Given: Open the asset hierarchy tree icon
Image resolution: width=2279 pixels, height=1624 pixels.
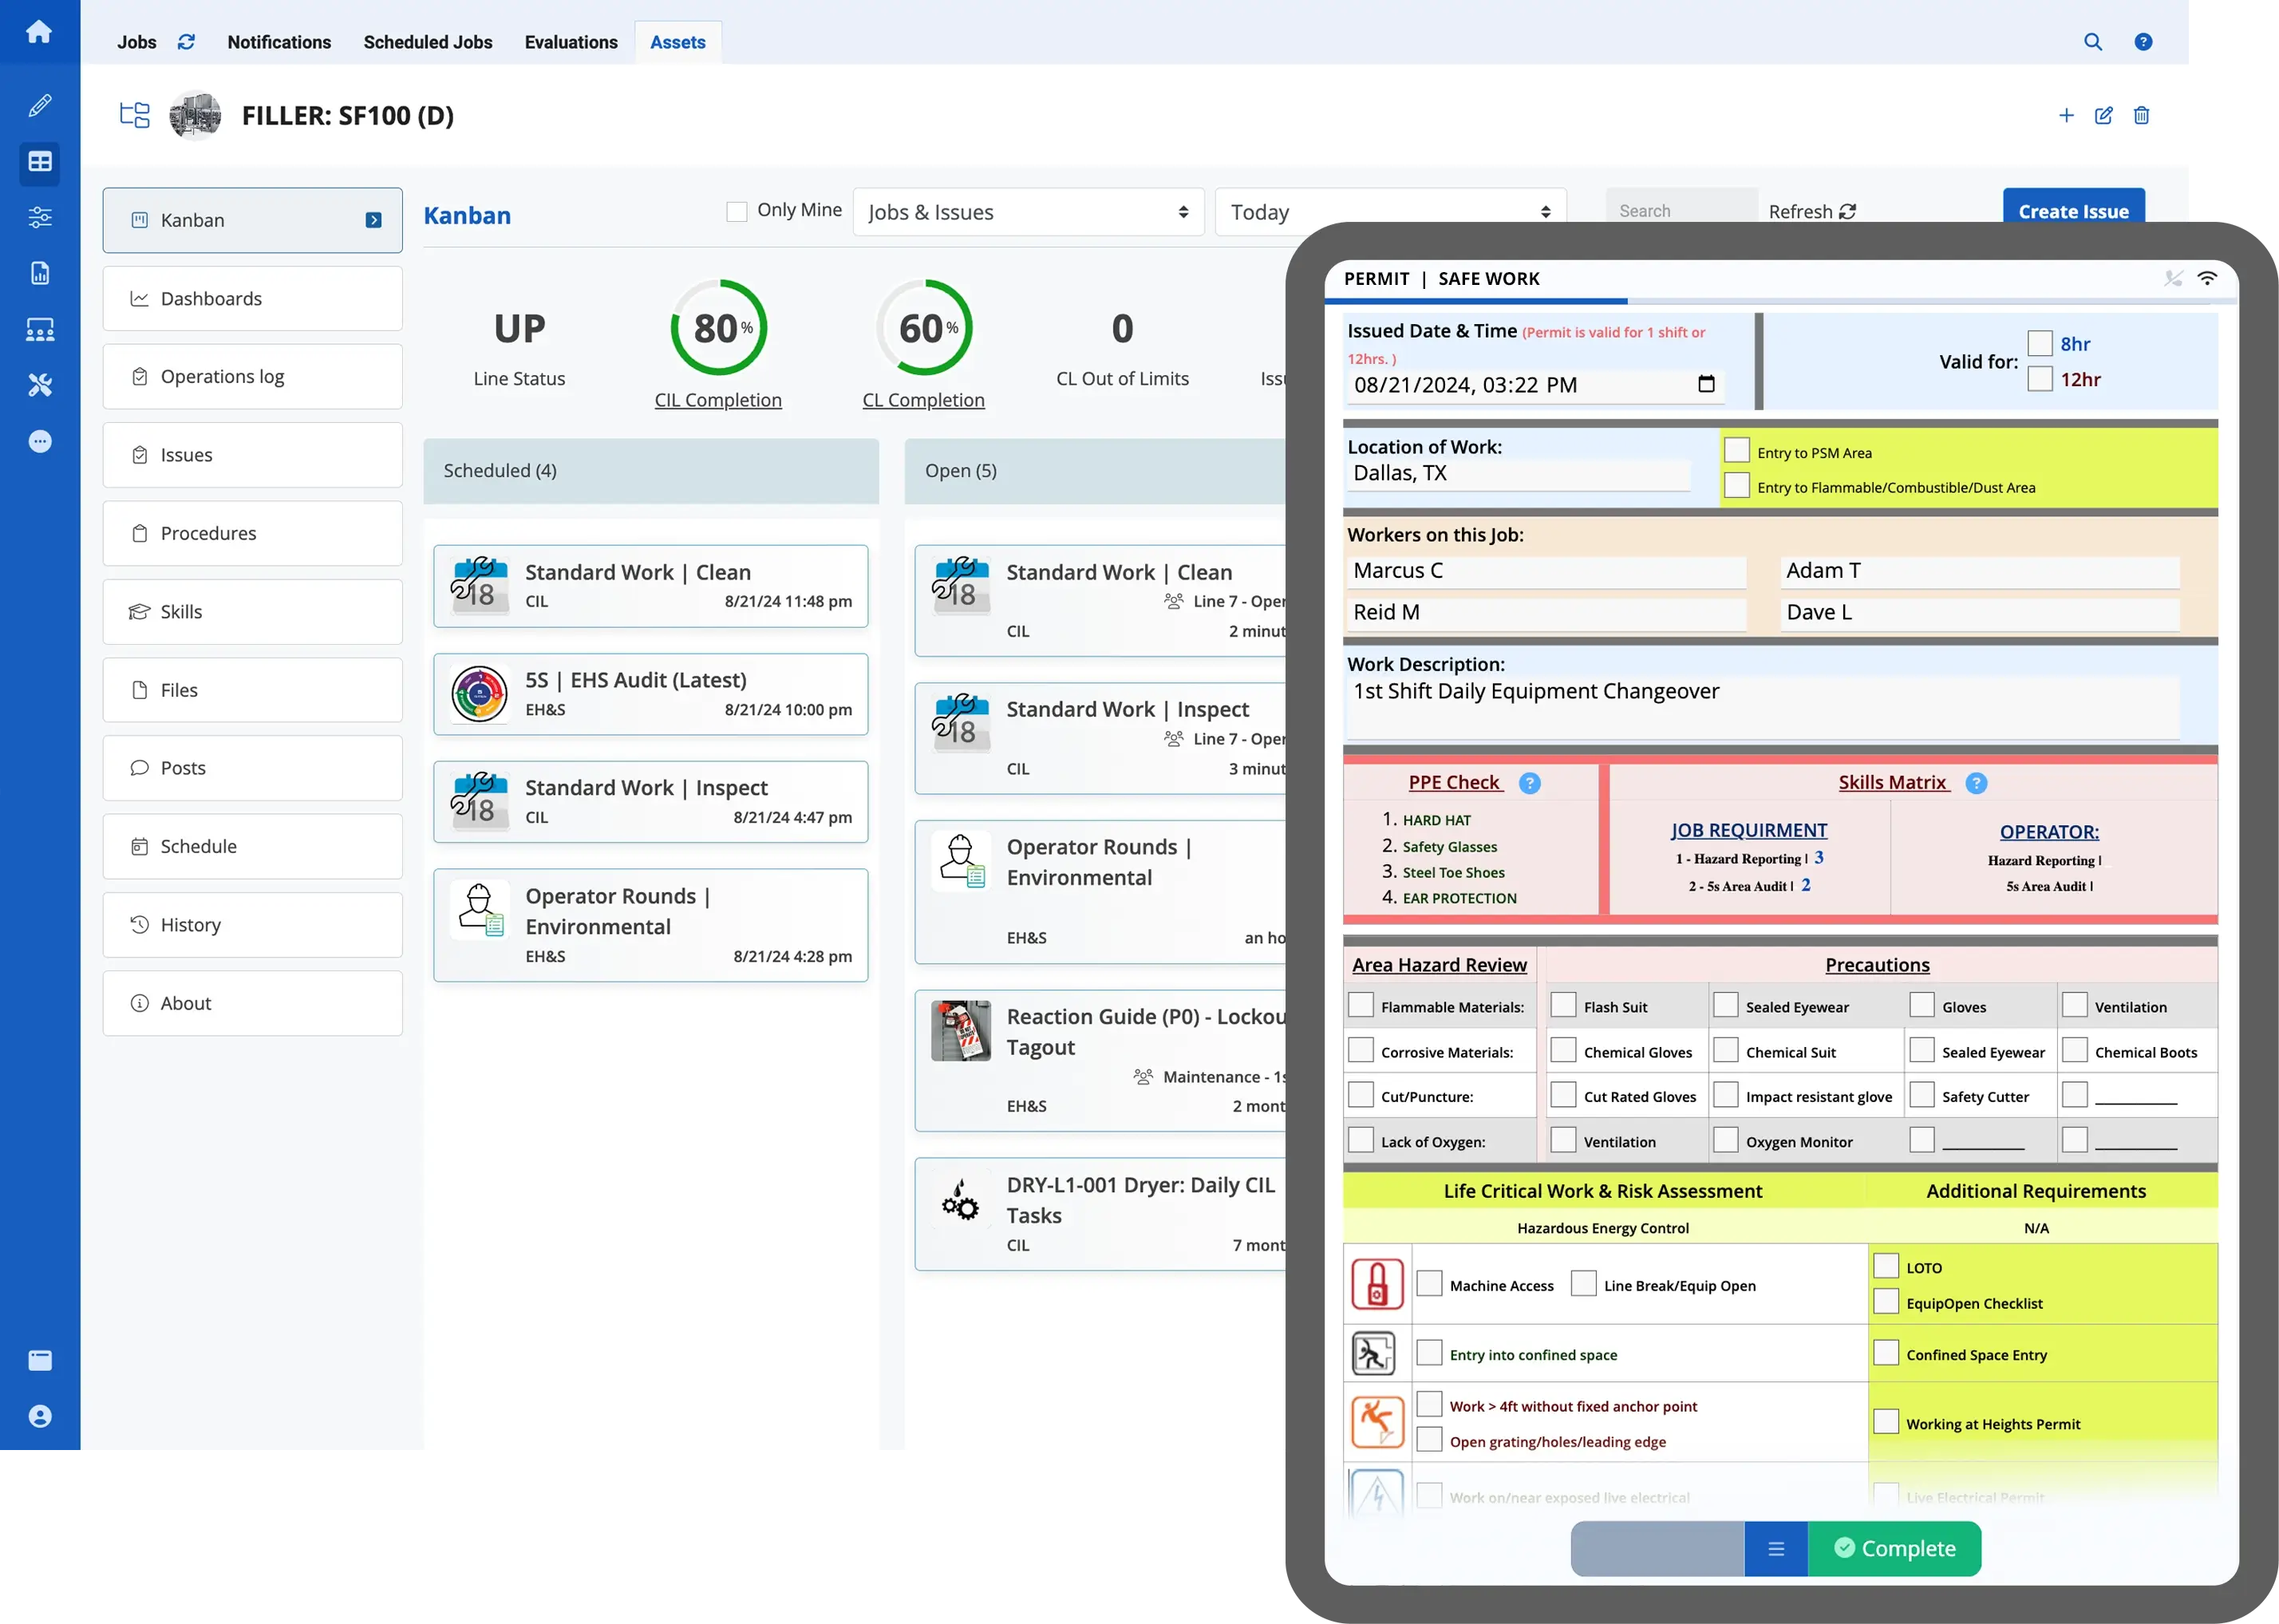Looking at the screenshot, I should coord(135,115).
